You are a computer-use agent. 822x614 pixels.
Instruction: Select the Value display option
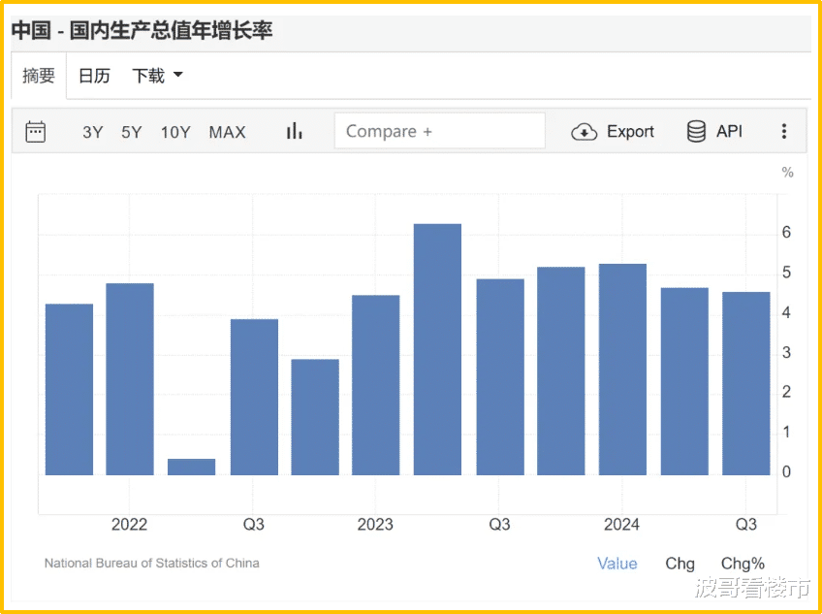pos(617,564)
